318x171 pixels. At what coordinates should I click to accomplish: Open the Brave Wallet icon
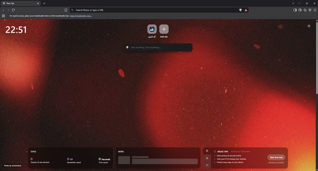pos(300,10)
